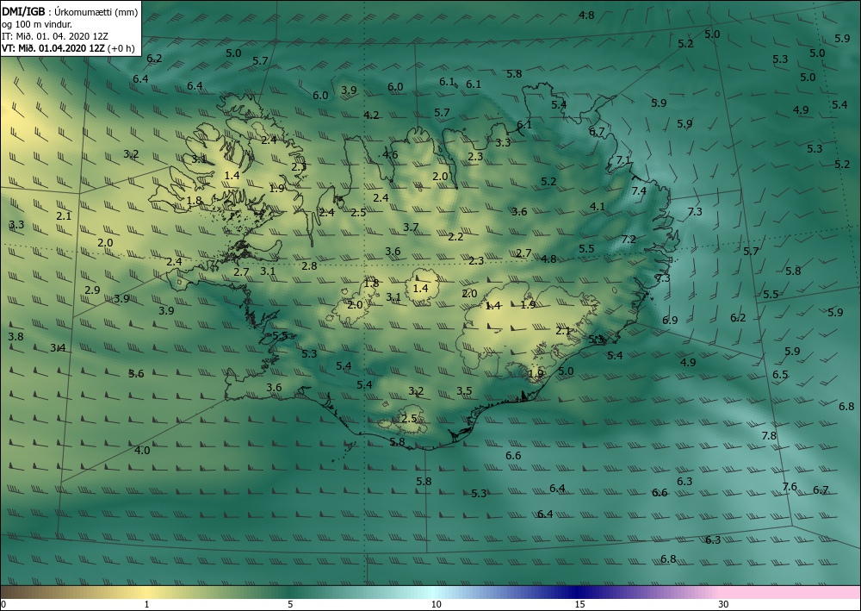
Task: Select the 'IT: Mið. 01. 04. 2020 12Z' line
Action: pos(55,36)
